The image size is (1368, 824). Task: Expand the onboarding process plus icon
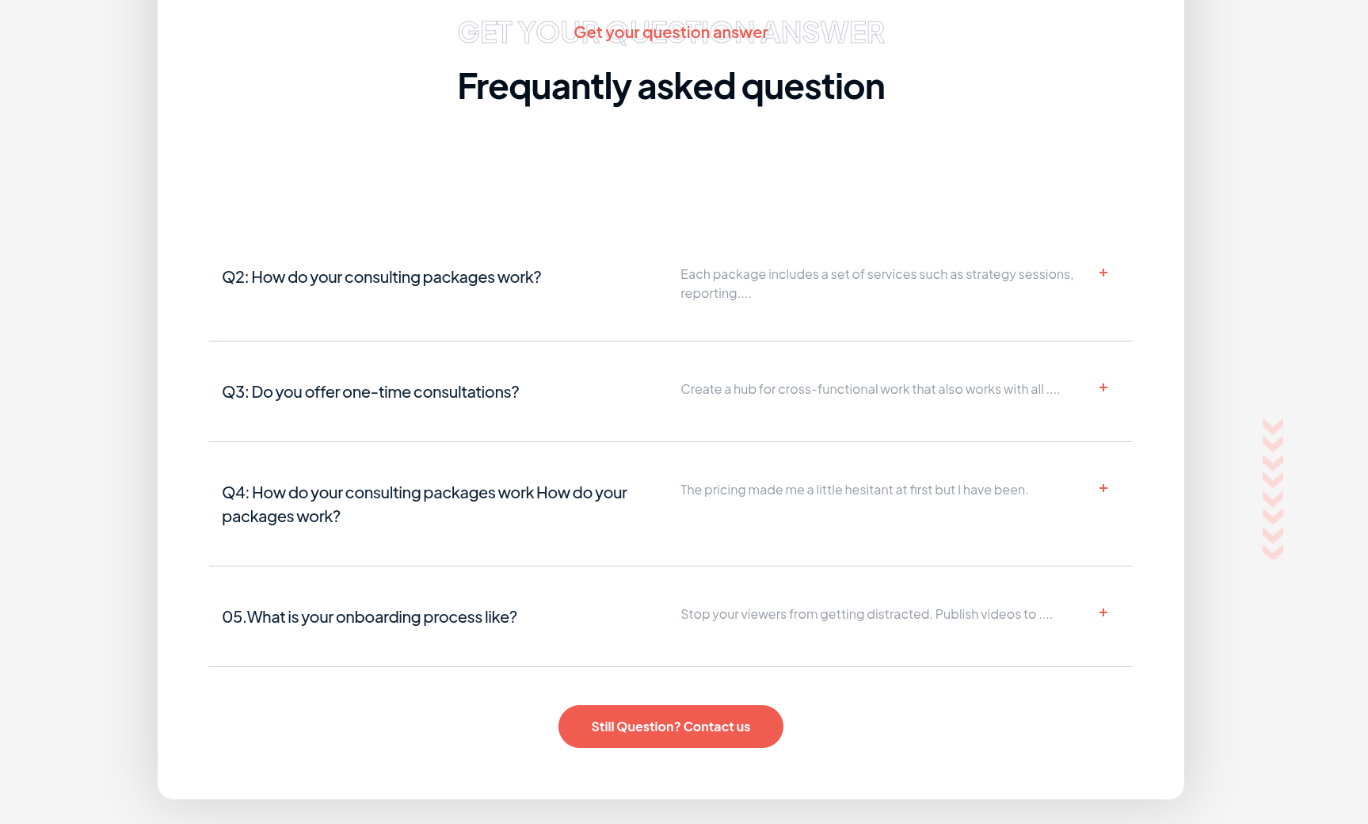(x=1103, y=612)
